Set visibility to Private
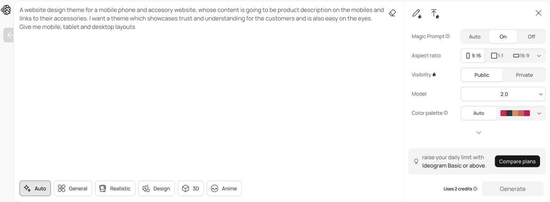The width and height of the screenshot is (550, 202). pyautogui.click(x=524, y=75)
